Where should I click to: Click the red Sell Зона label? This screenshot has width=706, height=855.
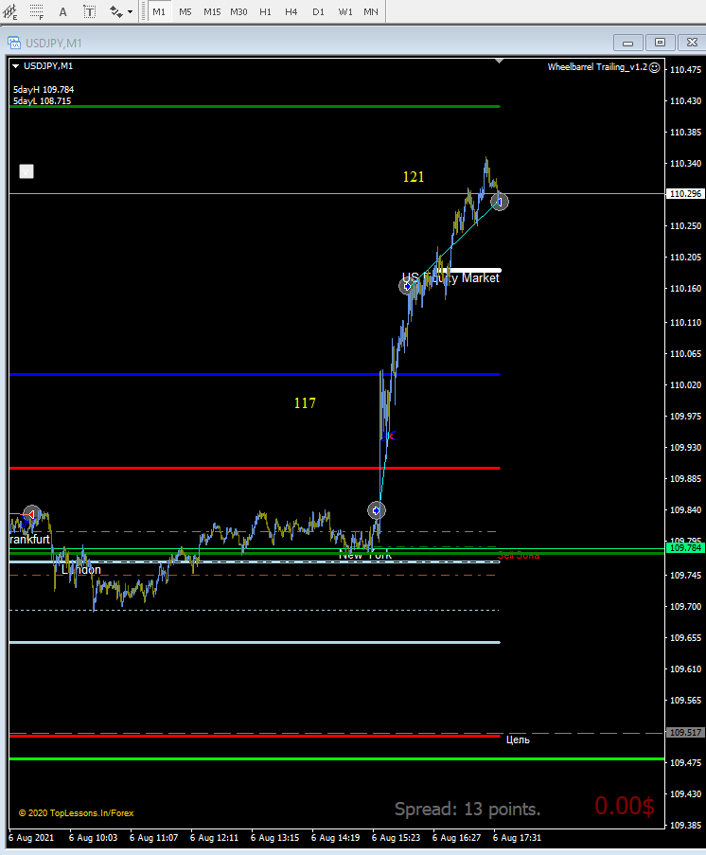[519, 555]
